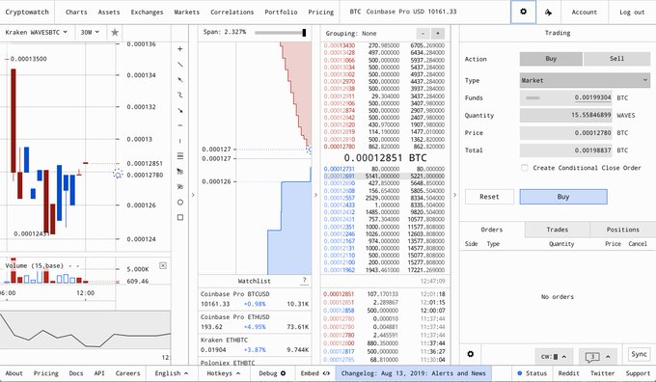Select the crosshair drawing tool

click(179, 49)
